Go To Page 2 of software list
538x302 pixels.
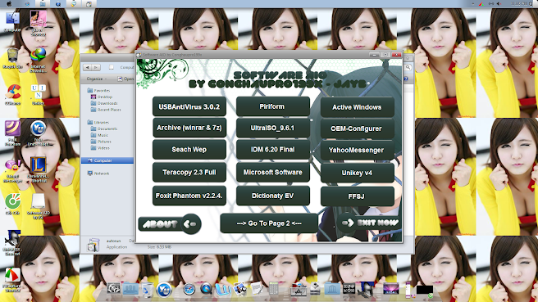coord(269,223)
